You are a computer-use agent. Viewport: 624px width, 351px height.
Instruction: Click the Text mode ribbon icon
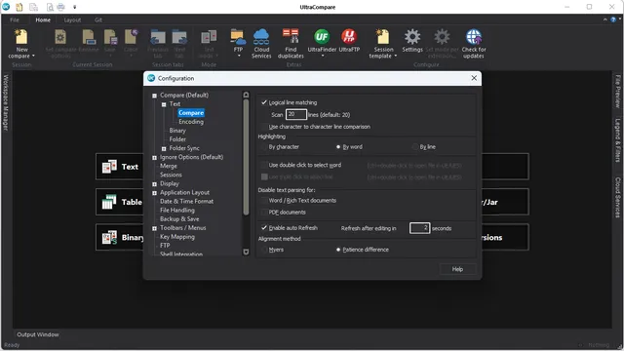(209, 37)
